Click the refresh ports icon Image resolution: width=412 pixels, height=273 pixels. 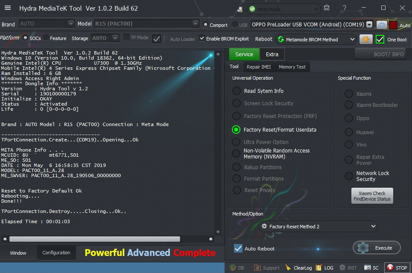pyautogui.click(x=382, y=25)
